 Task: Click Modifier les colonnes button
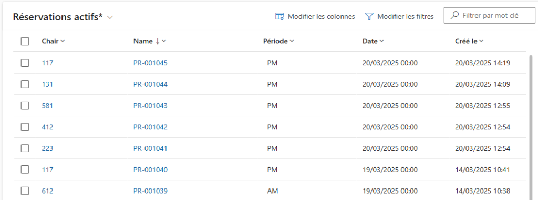tap(315, 16)
